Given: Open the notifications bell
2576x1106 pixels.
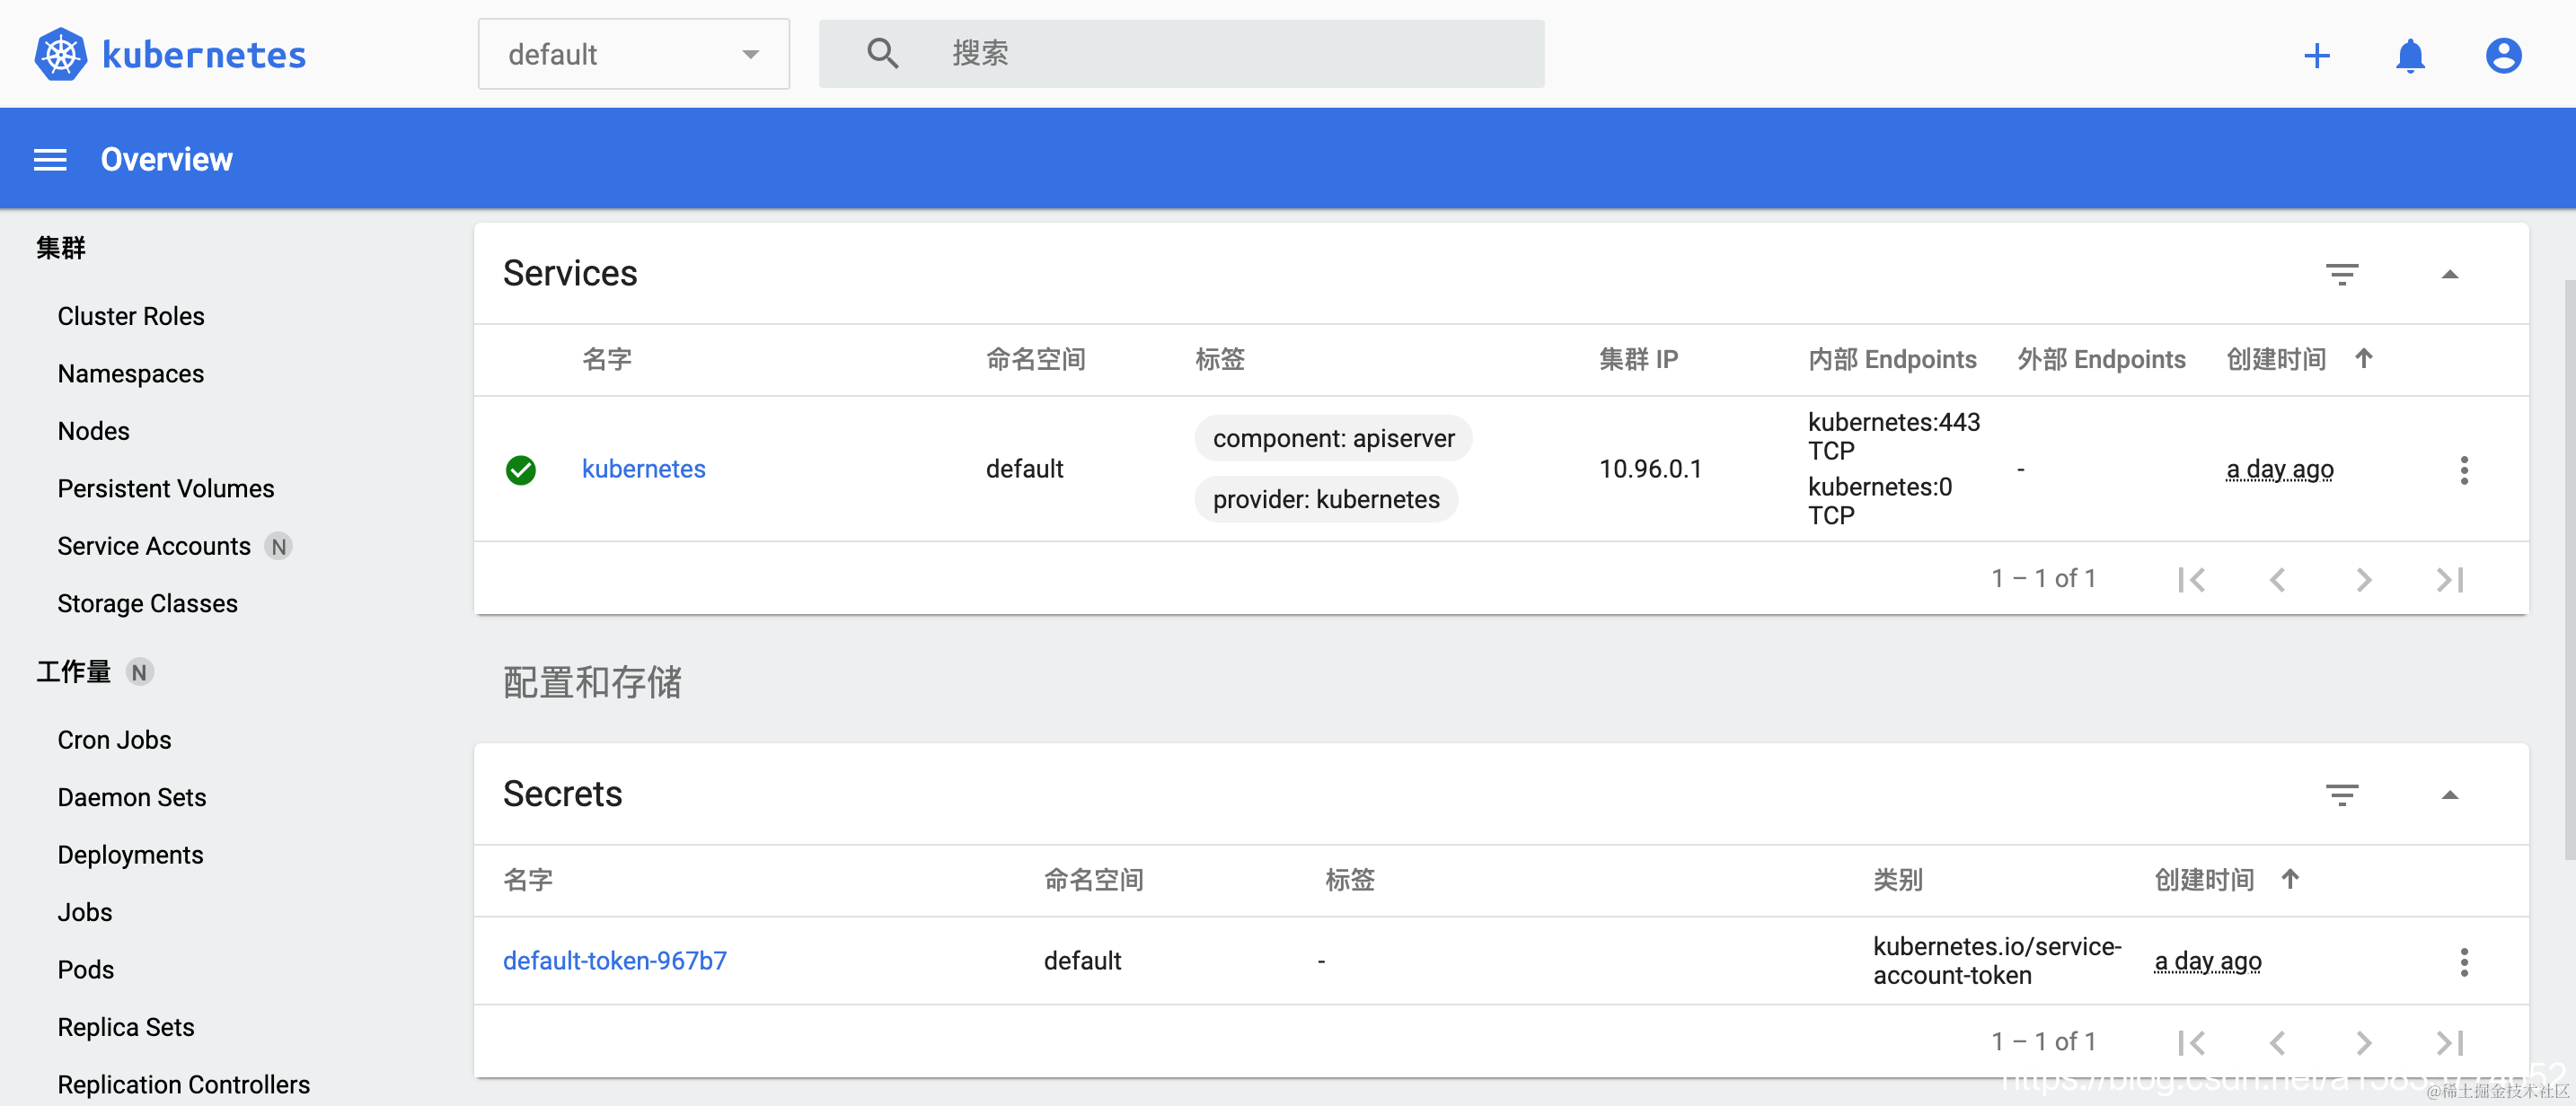Looking at the screenshot, I should point(2410,56).
